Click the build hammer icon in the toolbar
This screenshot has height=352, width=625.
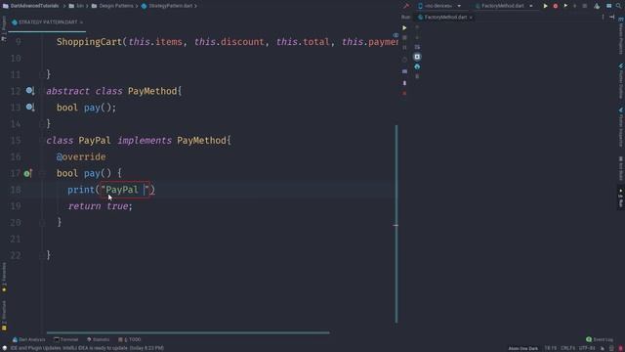click(406, 6)
